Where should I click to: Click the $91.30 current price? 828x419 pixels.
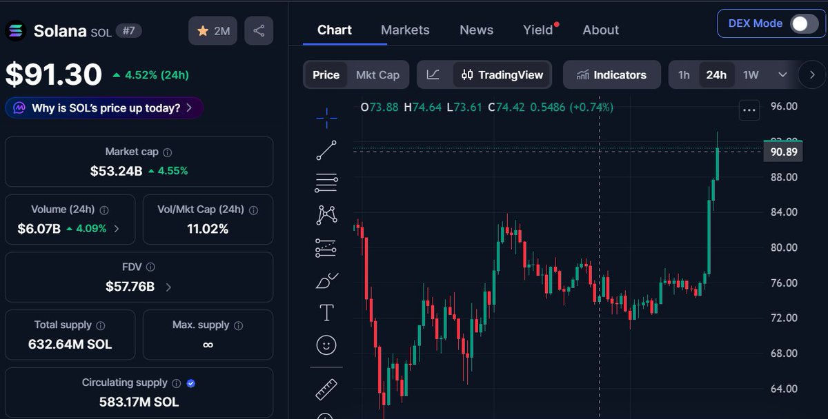(54, 74)
